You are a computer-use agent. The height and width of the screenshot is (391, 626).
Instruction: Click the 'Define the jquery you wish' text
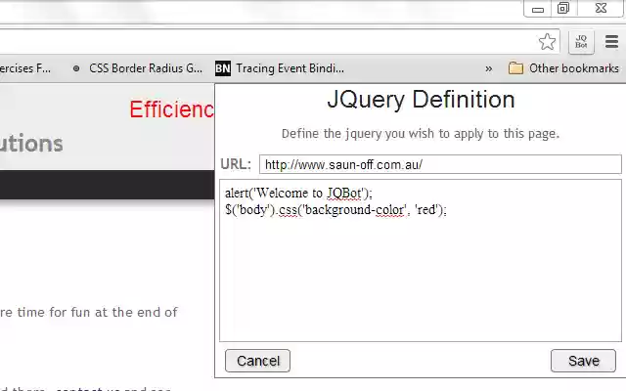[421, 133]
